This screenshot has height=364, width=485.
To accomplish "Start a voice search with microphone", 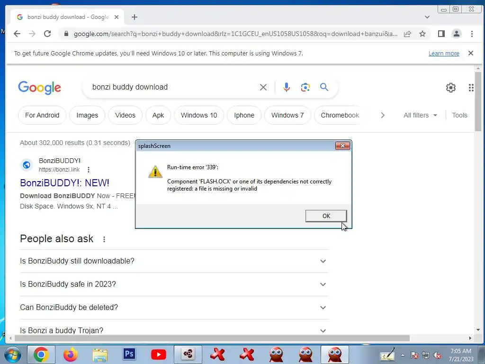I will coord(287,87).
